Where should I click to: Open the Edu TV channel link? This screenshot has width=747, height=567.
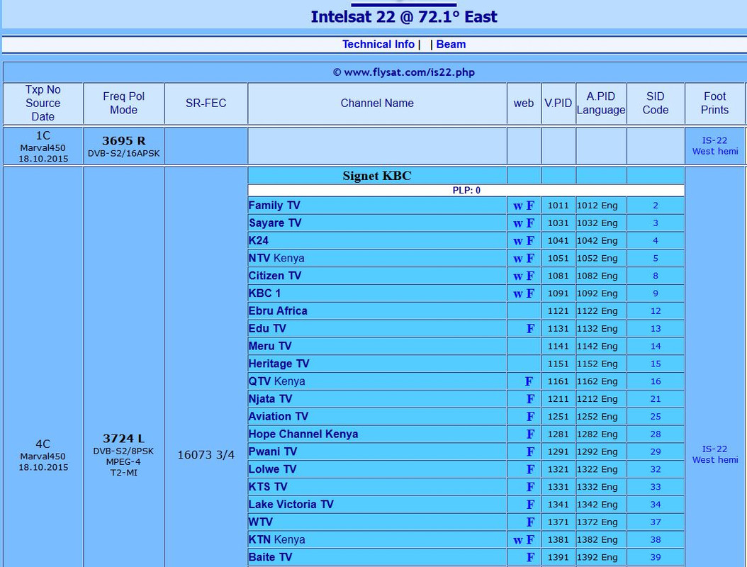pos(267,329)
